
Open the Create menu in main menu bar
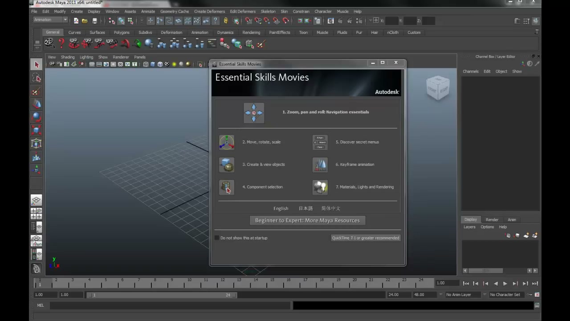(77, 11)
